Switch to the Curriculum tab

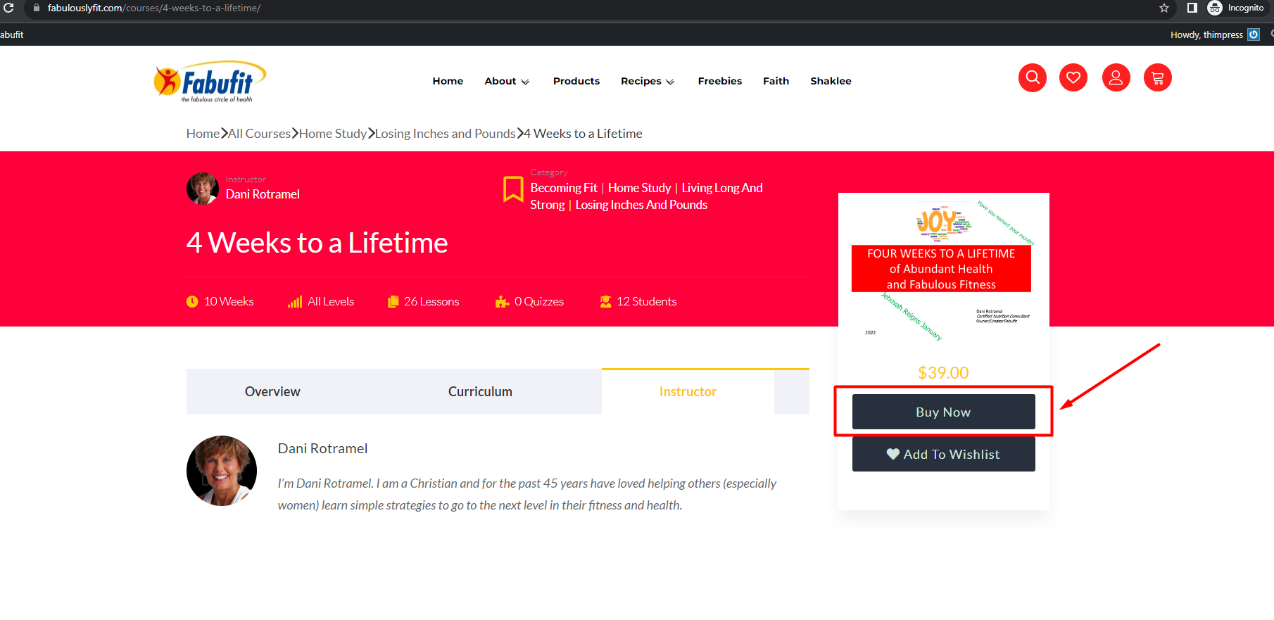coord(480,392)
